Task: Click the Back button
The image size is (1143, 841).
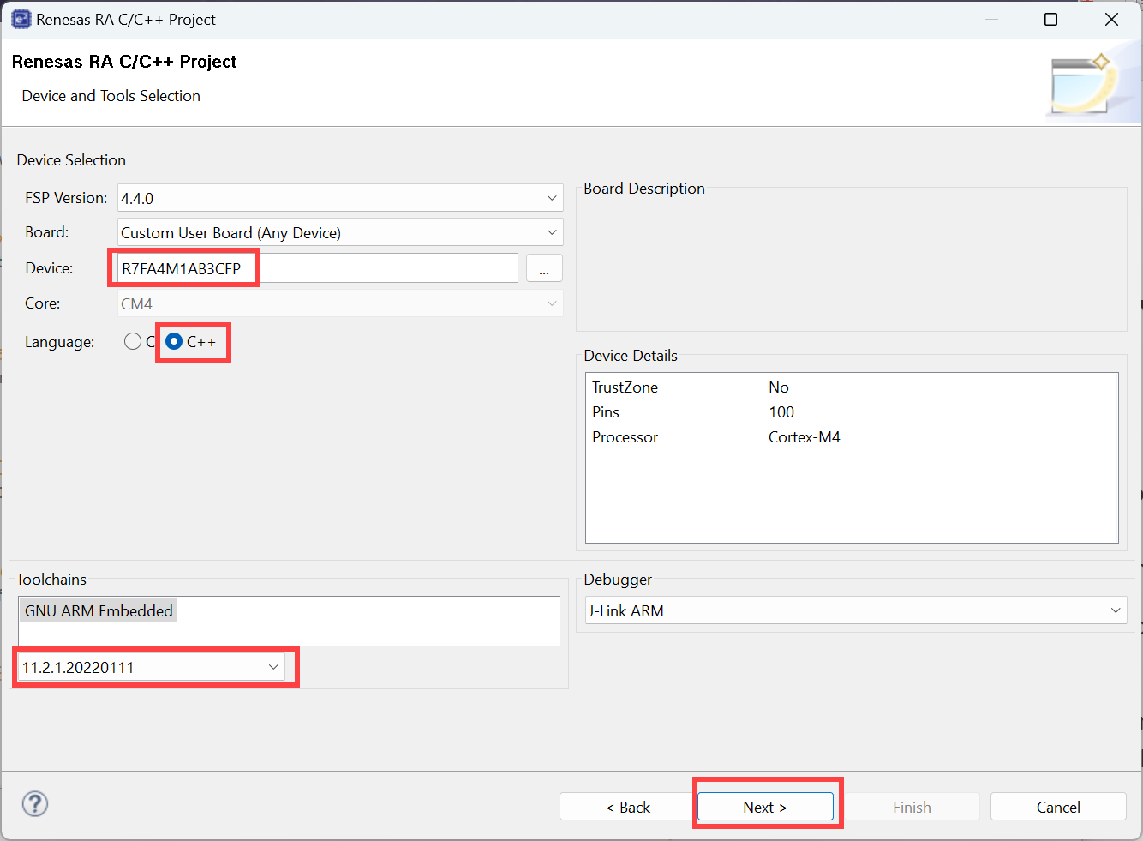Action: [x=628, y=807]
